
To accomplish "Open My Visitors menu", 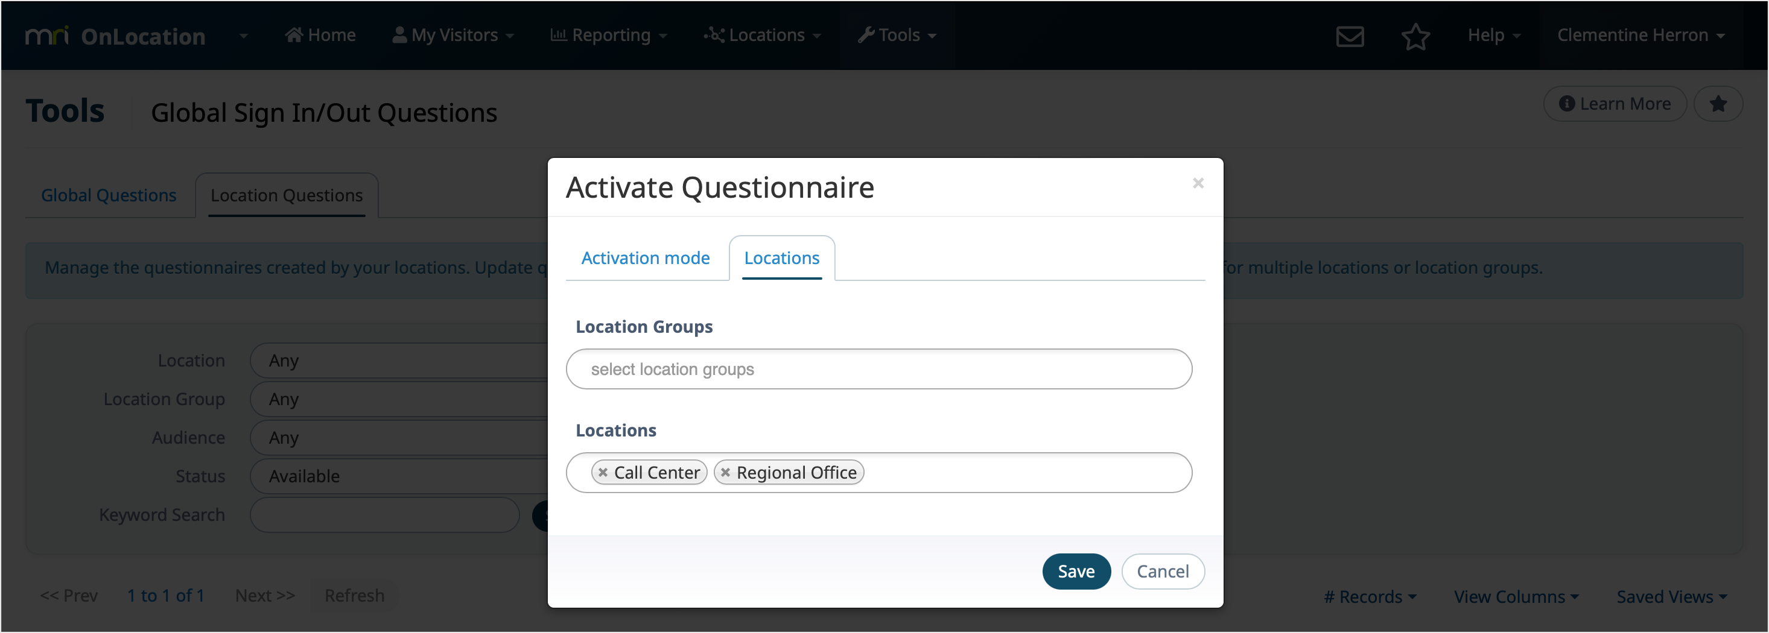I will (x=453, y=35).
